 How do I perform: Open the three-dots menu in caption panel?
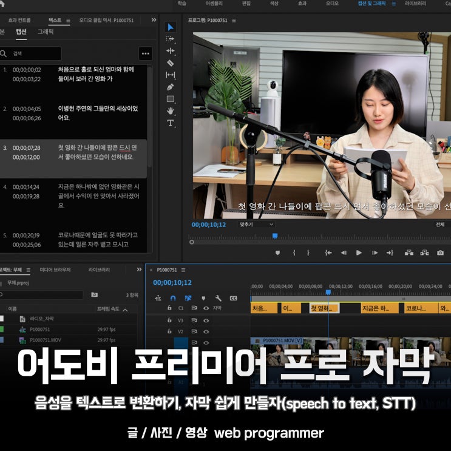coord(146,53)
